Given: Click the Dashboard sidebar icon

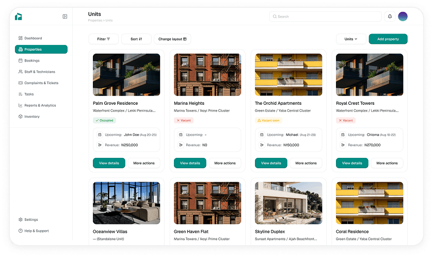Looking at the screenshot, I should (21, 38).
